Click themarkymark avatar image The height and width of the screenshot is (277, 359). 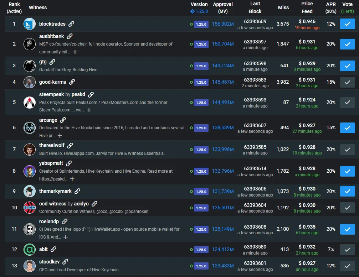point(30,191)
